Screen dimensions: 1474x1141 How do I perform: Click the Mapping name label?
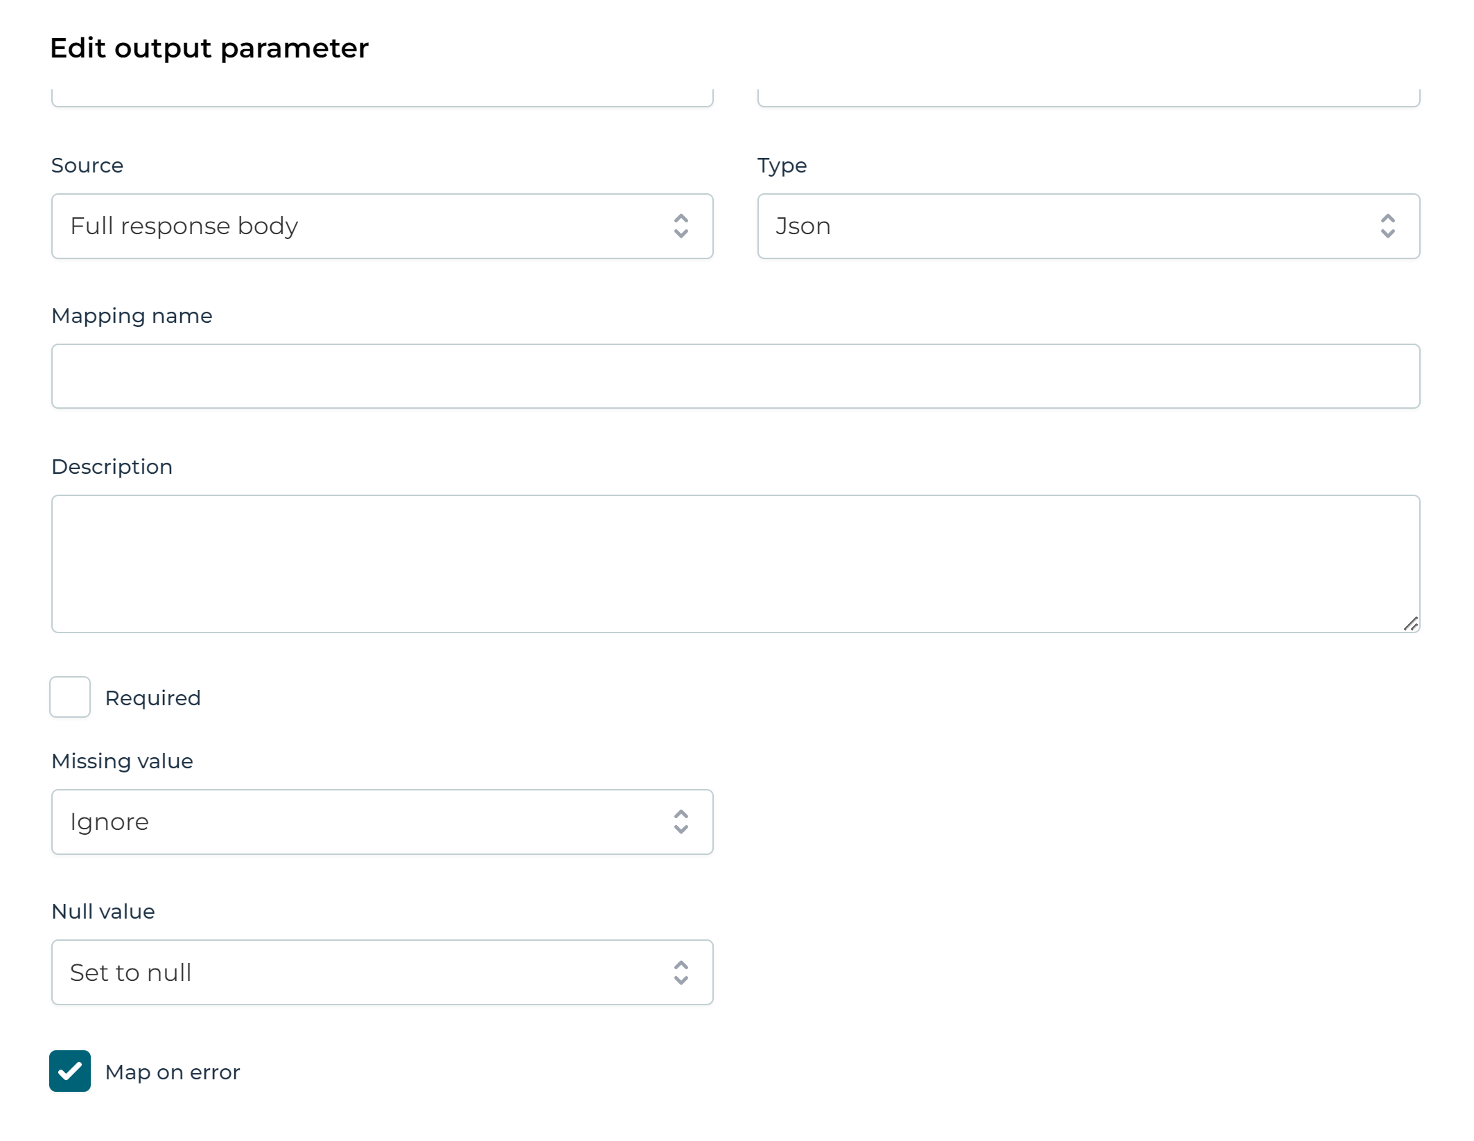tap(132, 316)
